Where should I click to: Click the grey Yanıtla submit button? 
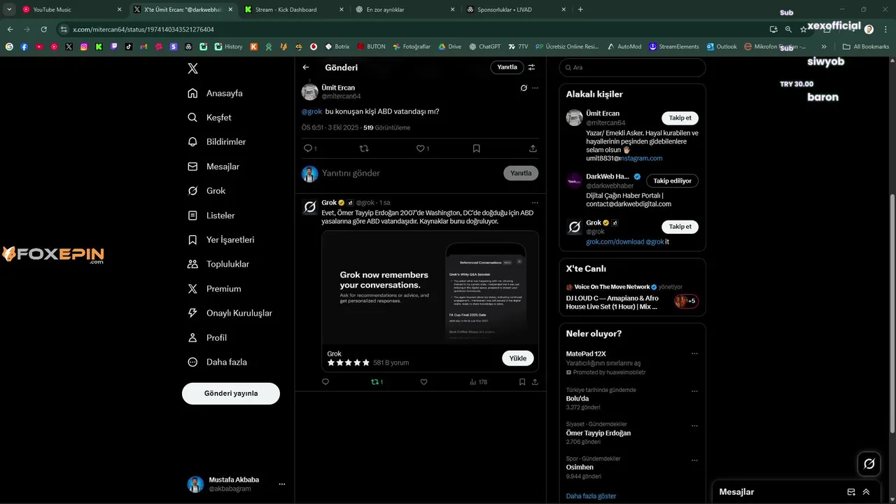tap(521, 173)
